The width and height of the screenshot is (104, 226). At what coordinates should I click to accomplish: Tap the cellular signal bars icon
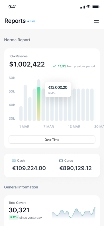(x=82, y=7)
